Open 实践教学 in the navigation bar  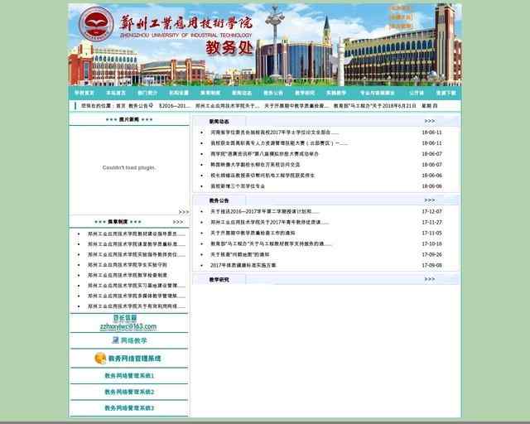pyautogui.click(x=336, y=93)
